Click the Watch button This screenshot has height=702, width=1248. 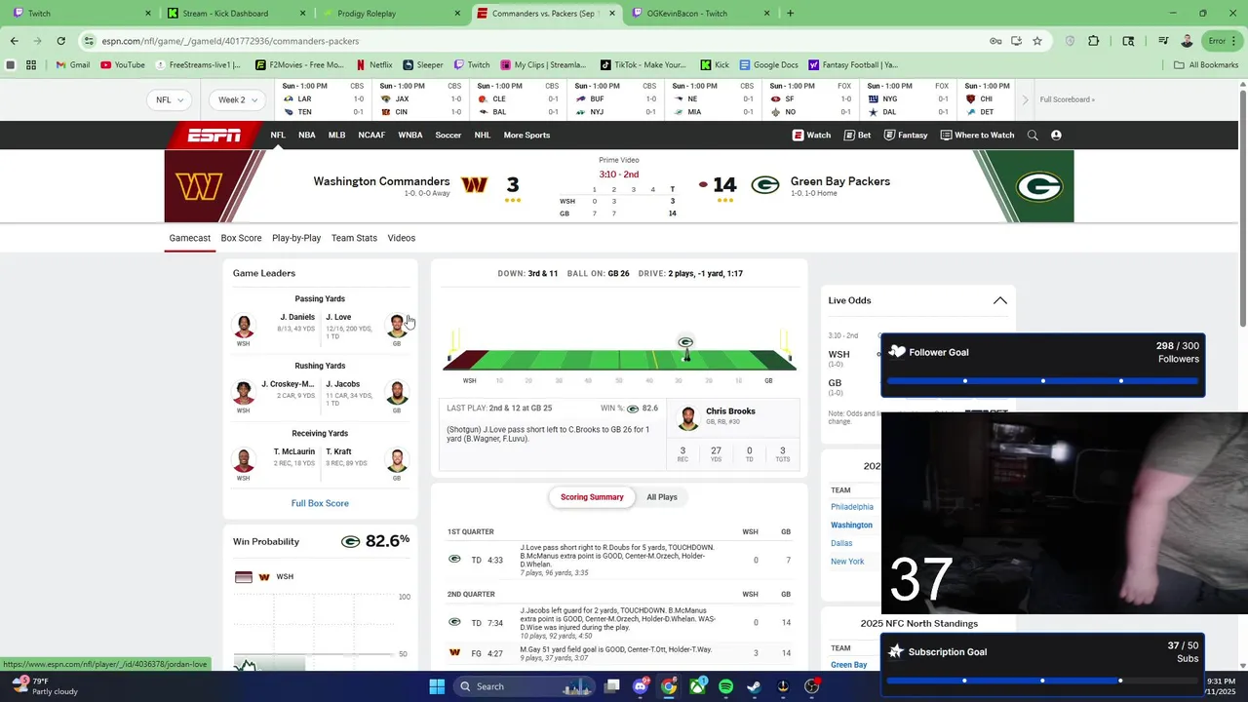point(811,136)
